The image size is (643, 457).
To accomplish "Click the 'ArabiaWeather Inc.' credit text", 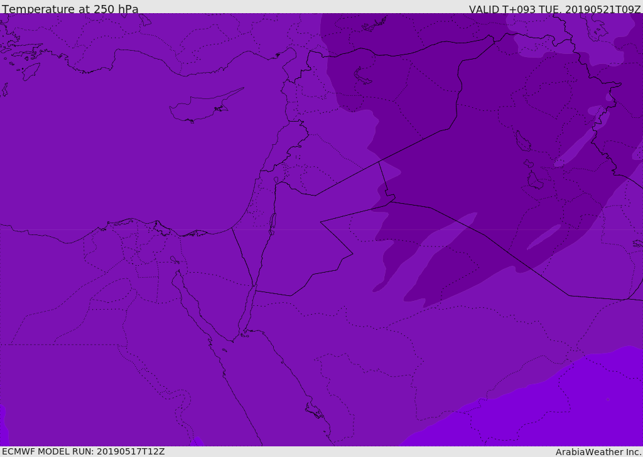I will tap(598, 452).
